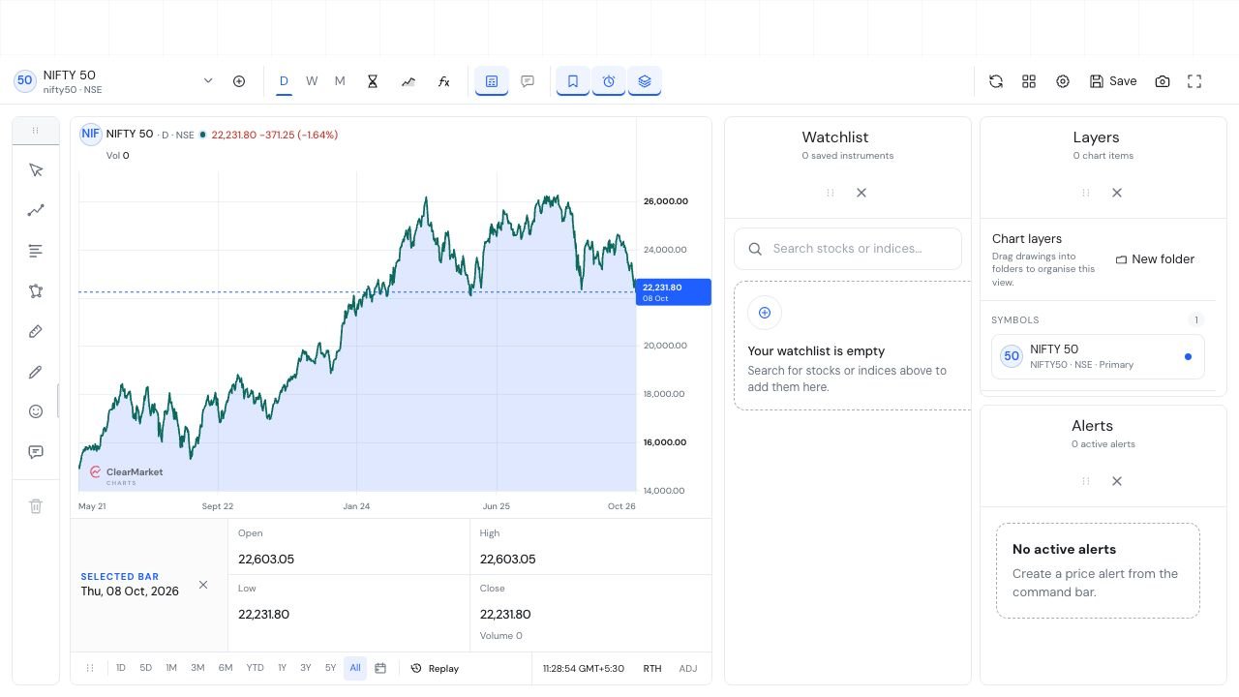The height and width of the screenshot is (697, 1239).
Task: Toggle RTH session mode
Action: (x=652, y=668)
